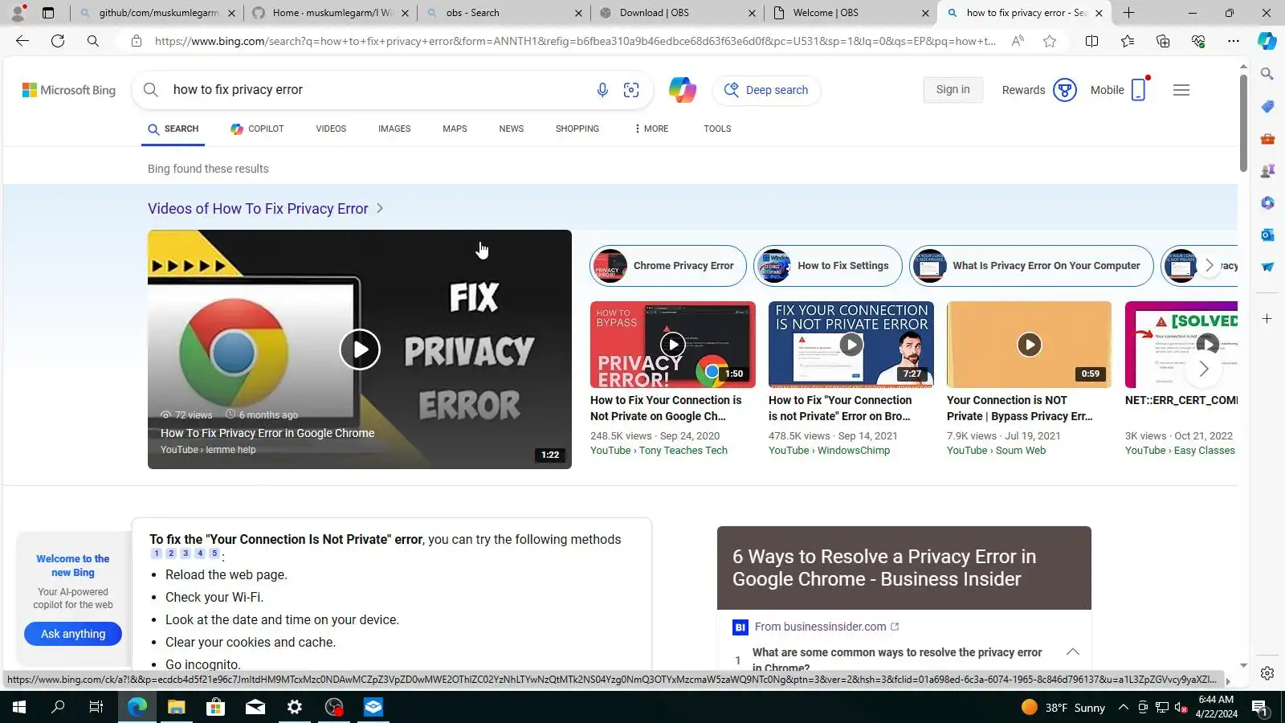Open Copilot from the top-right Edge icon

point(1267,41)
